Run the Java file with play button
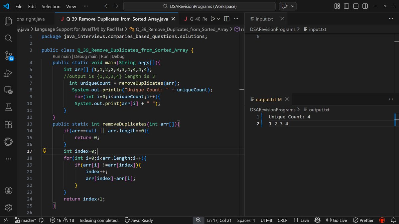399x224 pixels. click(x=213, y=19)
